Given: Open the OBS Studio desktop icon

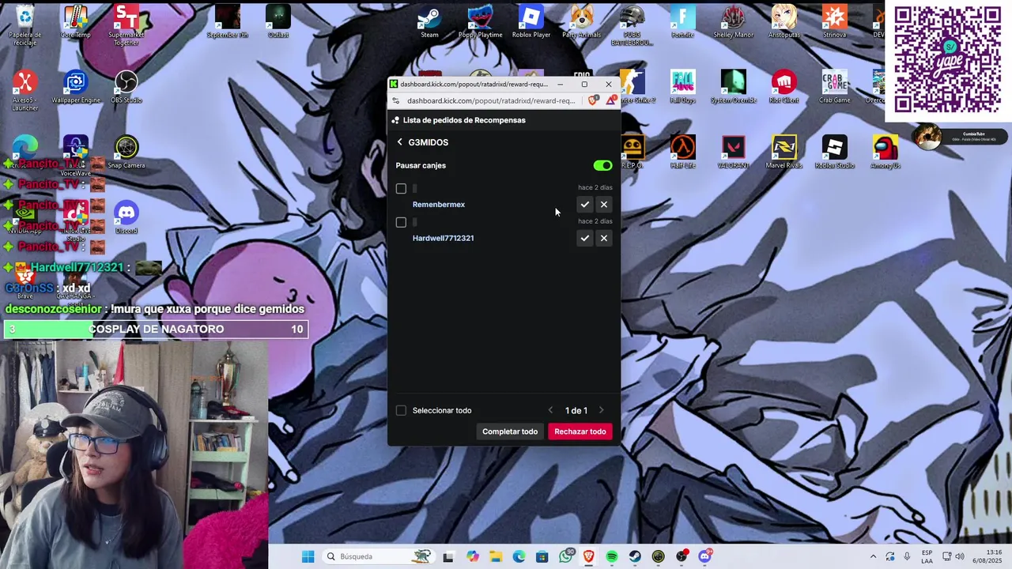Looking at the screenshot, I should (x=126, y=87).
